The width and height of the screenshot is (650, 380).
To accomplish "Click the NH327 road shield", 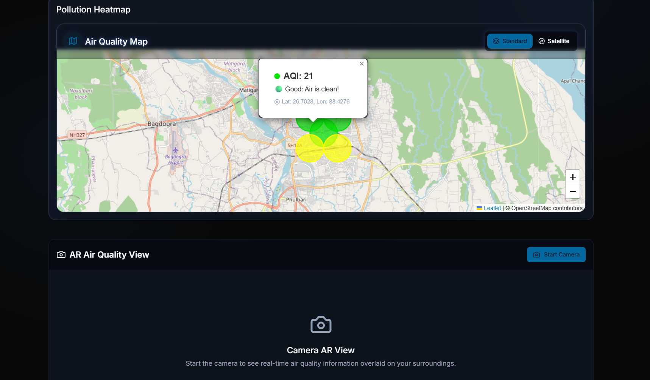I will [x=77, y=135].
